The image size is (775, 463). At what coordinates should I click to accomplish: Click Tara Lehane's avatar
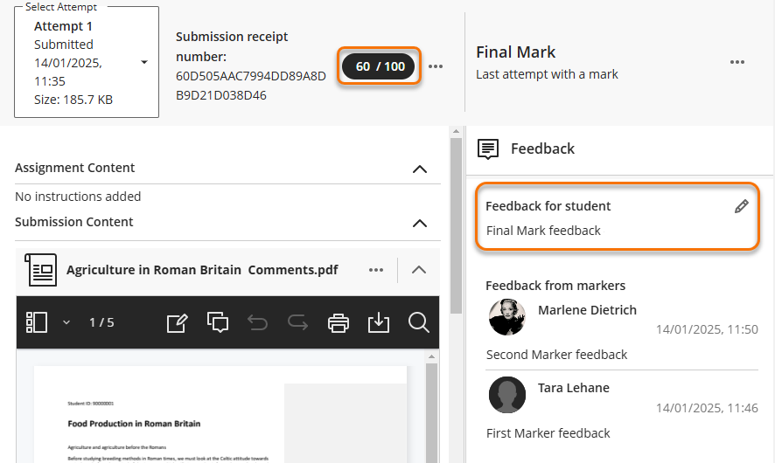coord(507,395)
